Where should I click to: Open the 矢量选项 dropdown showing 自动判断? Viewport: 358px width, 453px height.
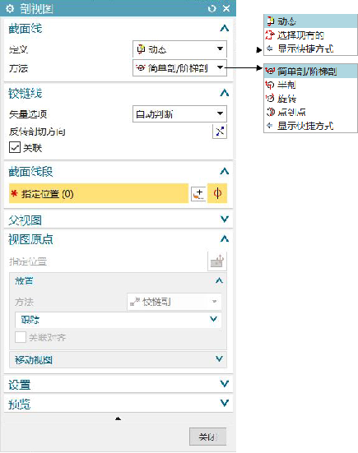click(179, 114)
